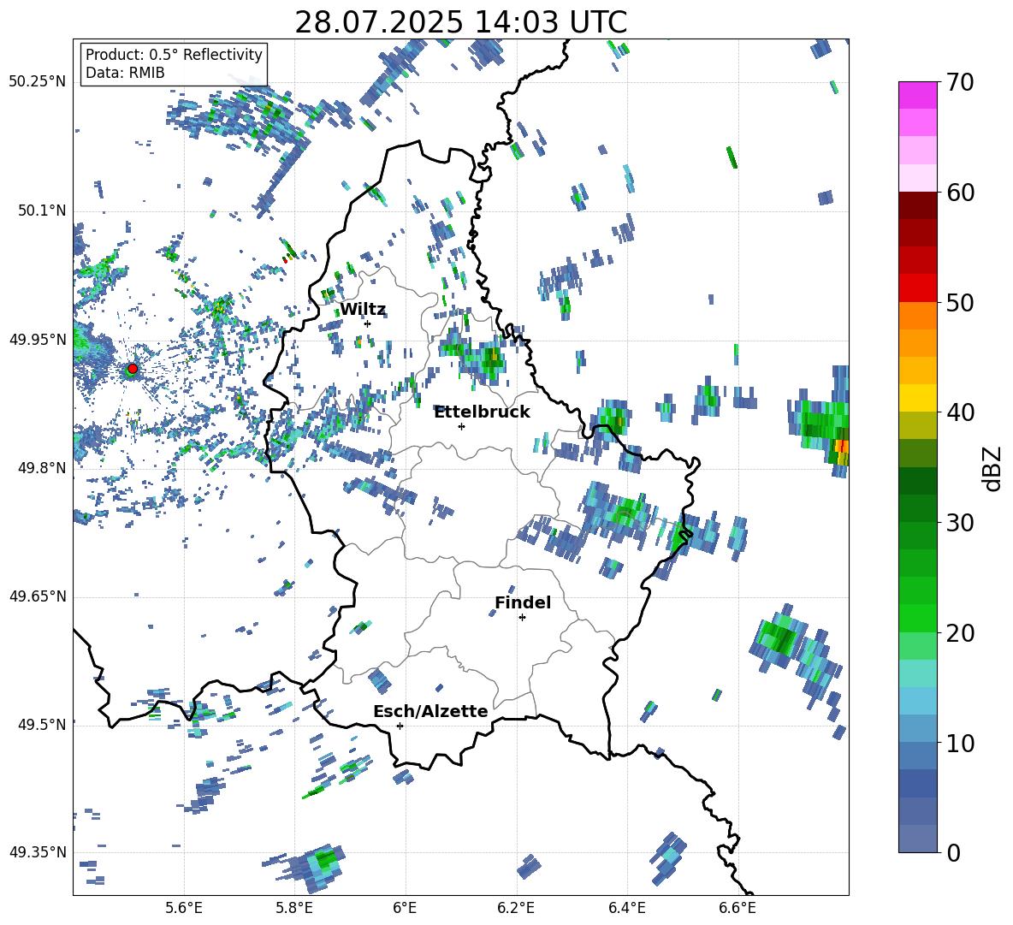
Task: Click the Wiltz station cross marker
Action: tap(368, 323)
